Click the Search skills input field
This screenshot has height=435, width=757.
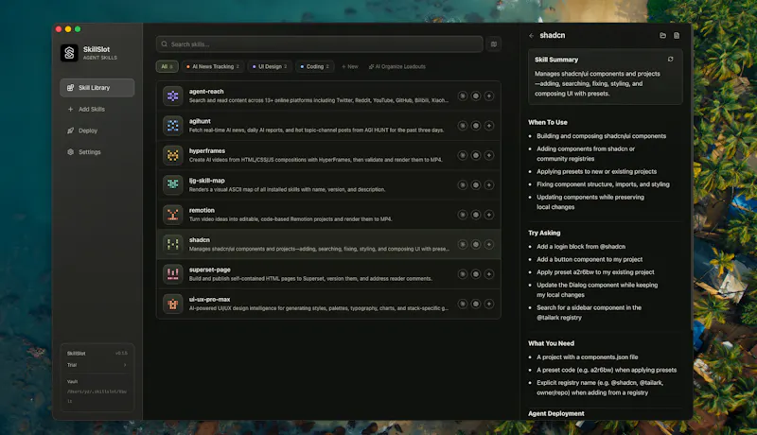coord(319,43)
